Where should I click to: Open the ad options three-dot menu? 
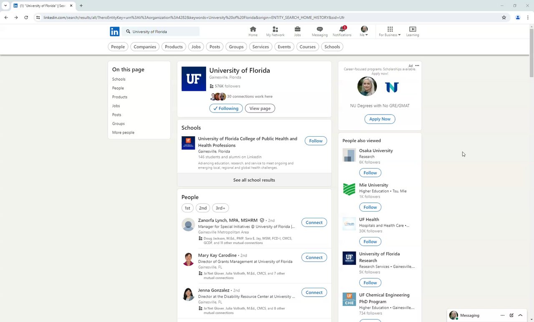coord(417,65)
